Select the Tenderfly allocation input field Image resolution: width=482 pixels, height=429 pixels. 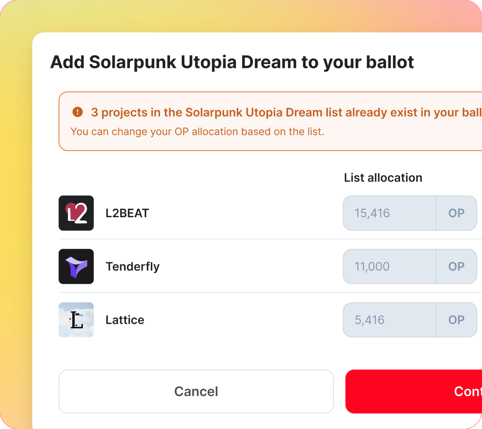coord(389,266)
